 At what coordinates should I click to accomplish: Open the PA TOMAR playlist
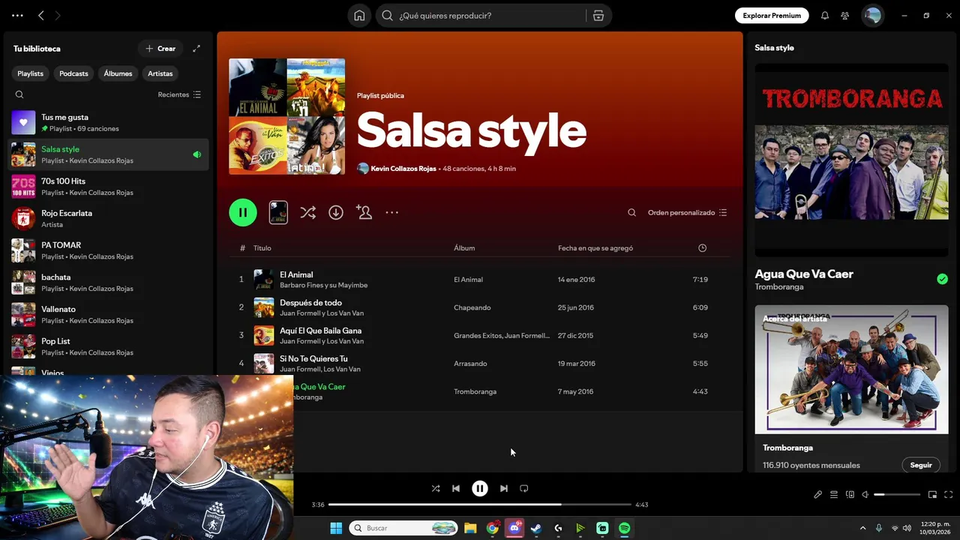point(108,250)
